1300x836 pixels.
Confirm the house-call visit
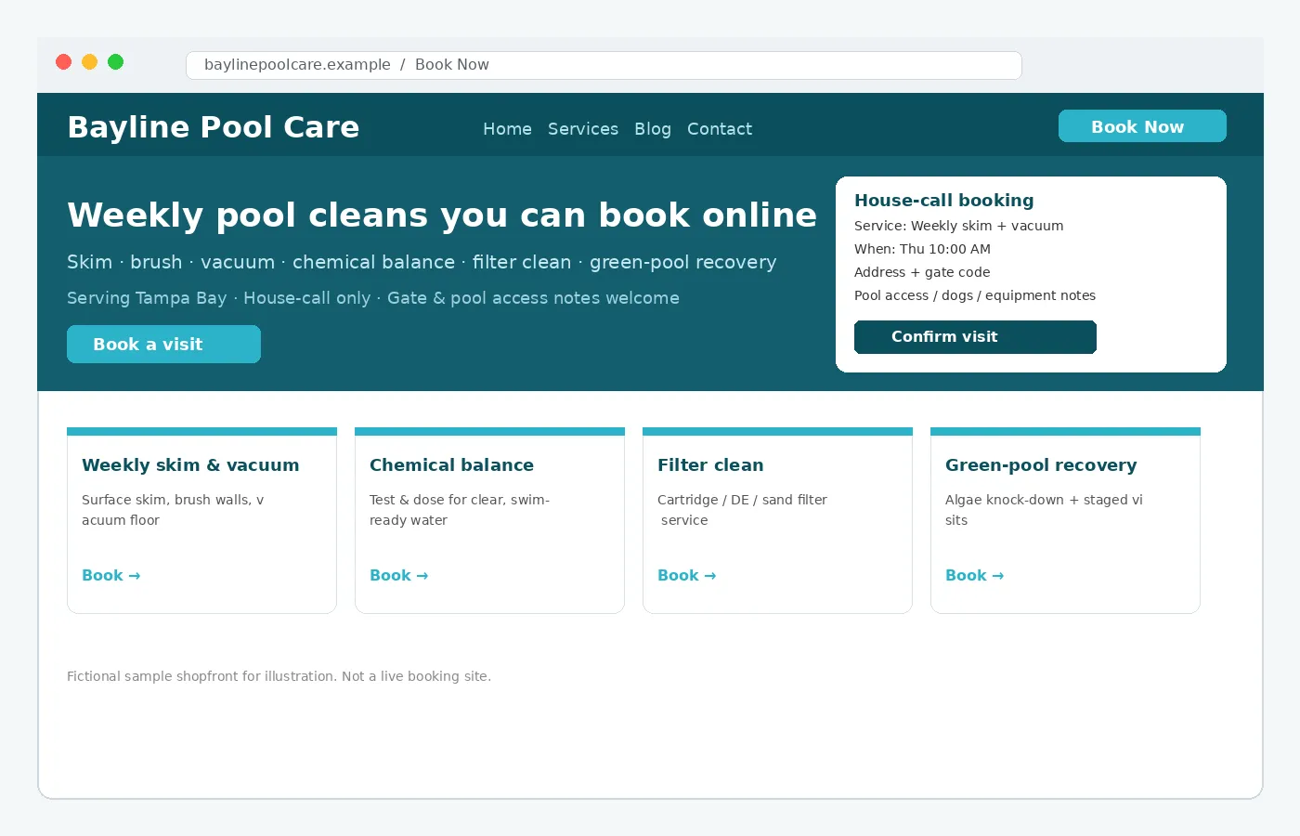[975, 337]
